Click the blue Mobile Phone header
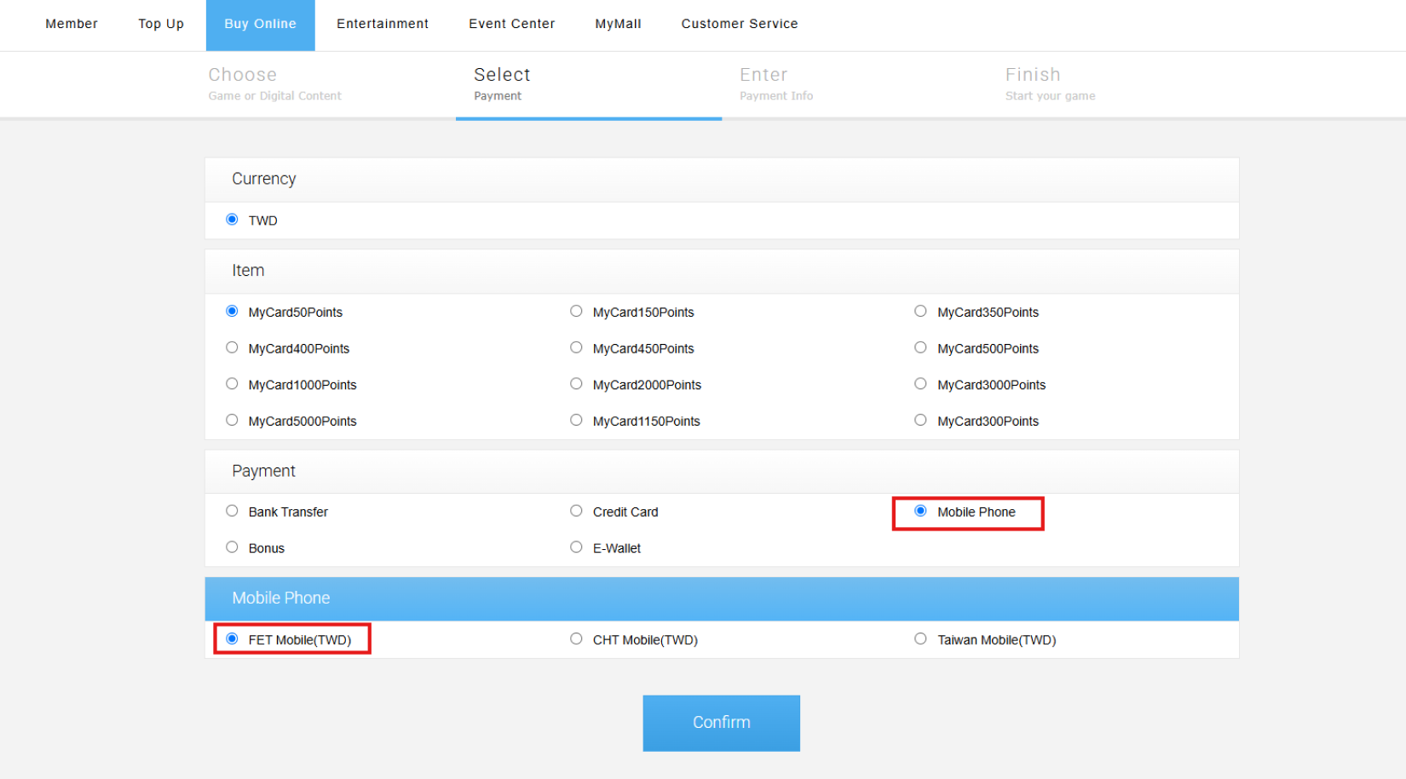Viewport: 1406px width, 779px height. pos(722,599)
